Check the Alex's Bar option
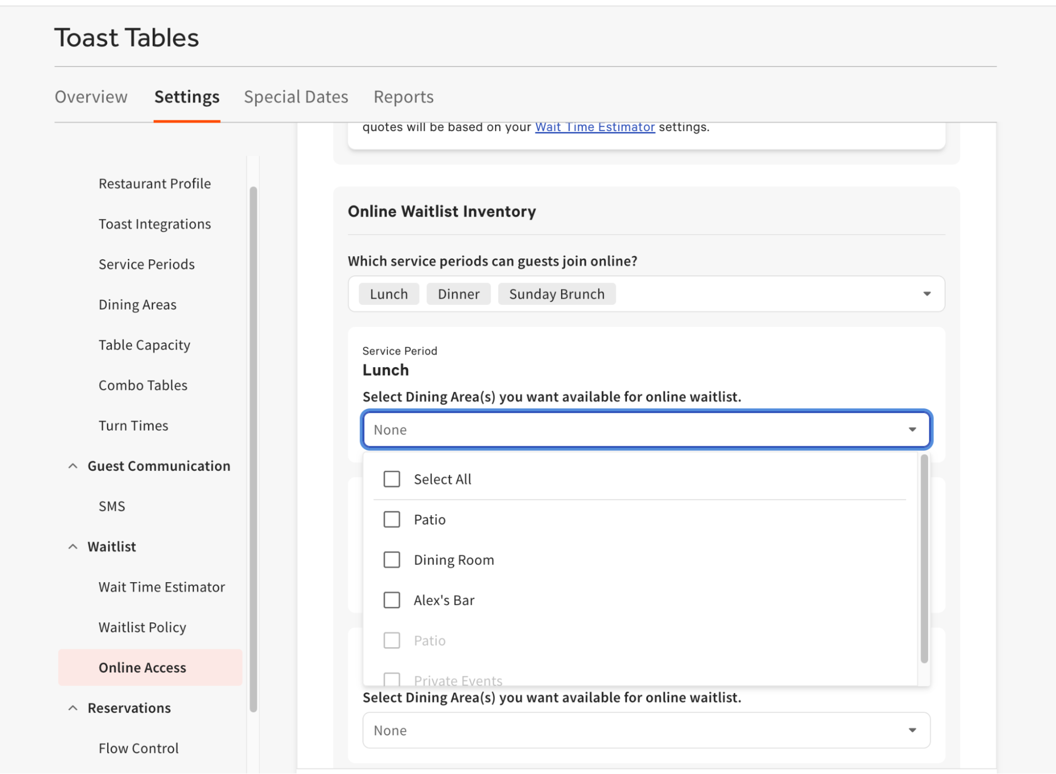The image size is (1056, 774). [x=391, y=600]
